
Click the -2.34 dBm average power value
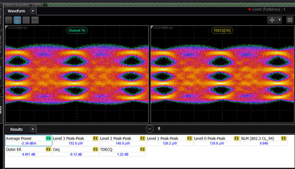(29, 143)
